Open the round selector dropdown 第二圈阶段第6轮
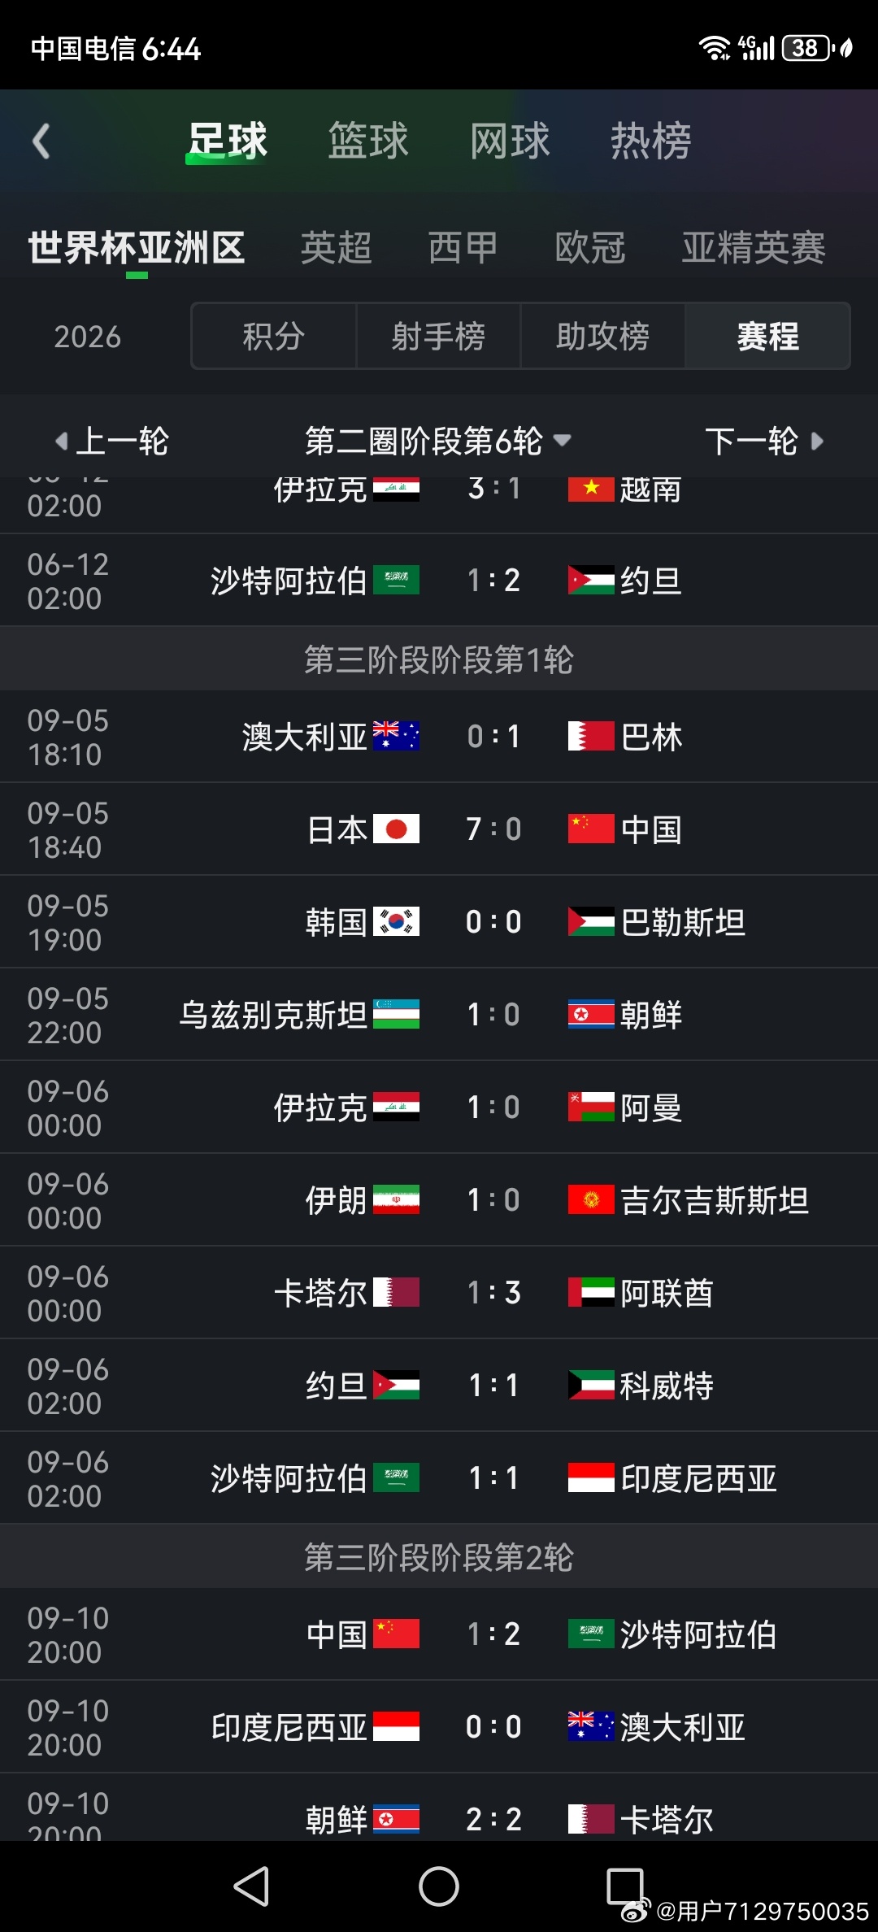 point(437,441)
